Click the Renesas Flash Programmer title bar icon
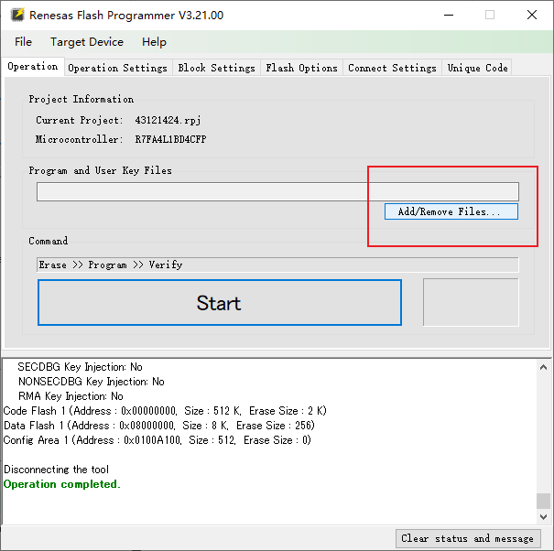554x551 pixels. (16, 16)
